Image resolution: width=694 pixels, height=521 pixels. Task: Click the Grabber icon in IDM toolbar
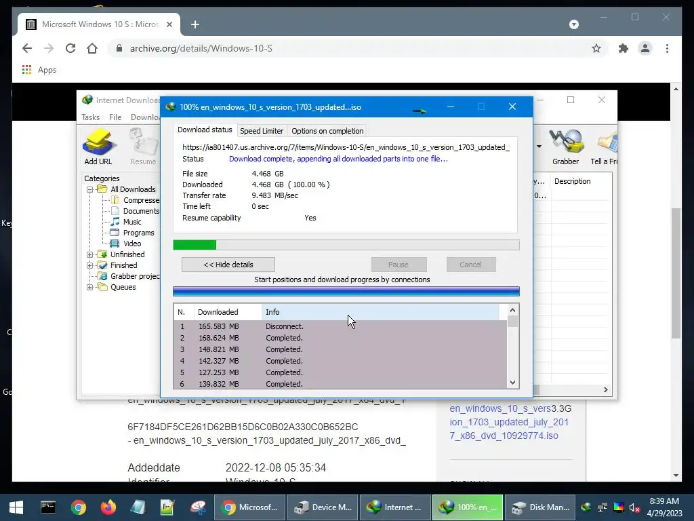(565, 147)
